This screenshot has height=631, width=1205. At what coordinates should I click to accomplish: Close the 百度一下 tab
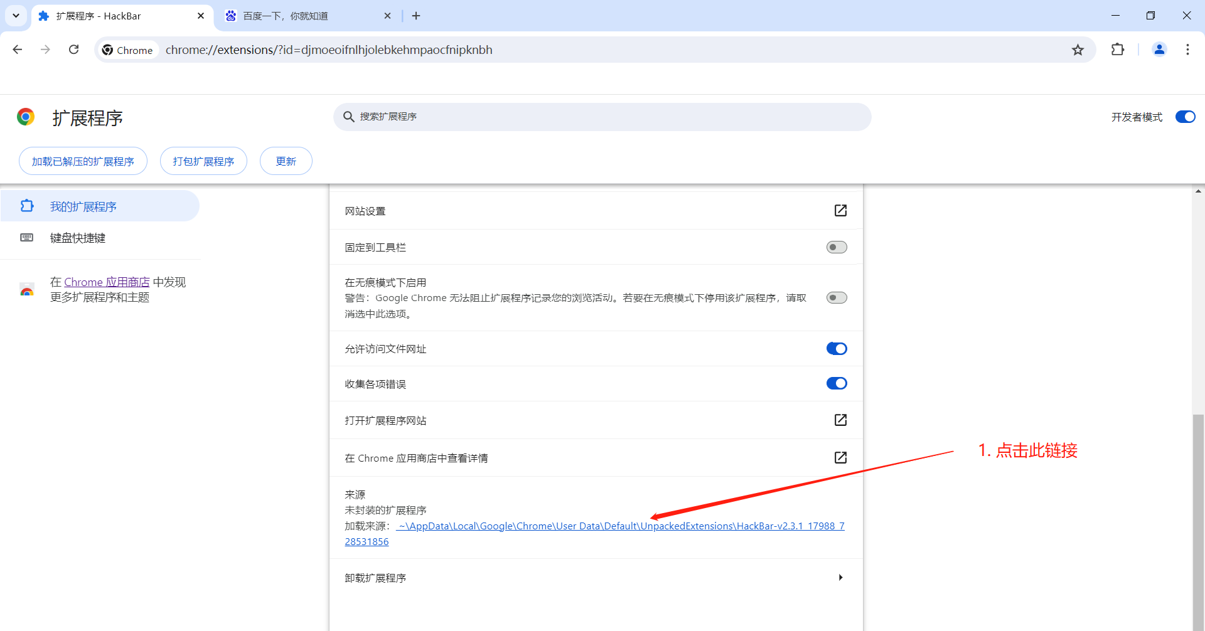387,16
